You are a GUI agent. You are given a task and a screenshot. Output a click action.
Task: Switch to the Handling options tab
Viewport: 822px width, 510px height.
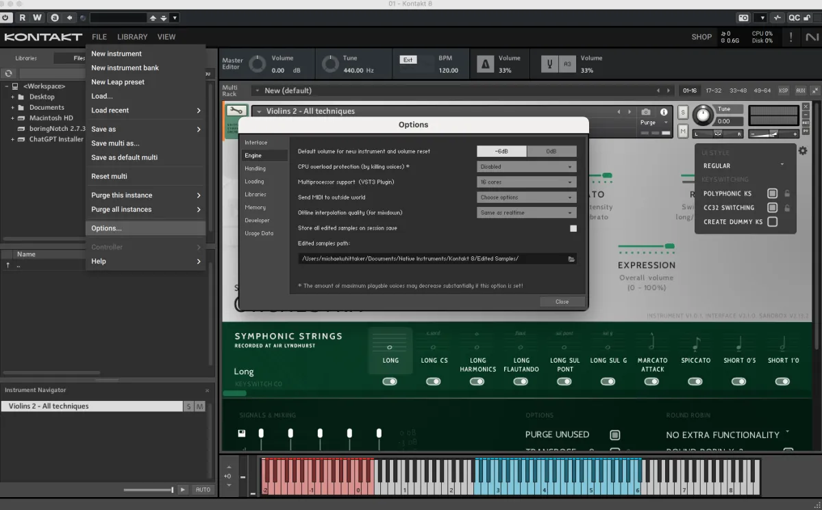point(256,169)
